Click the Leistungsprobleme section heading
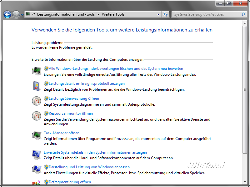 [x=47, y=43]
